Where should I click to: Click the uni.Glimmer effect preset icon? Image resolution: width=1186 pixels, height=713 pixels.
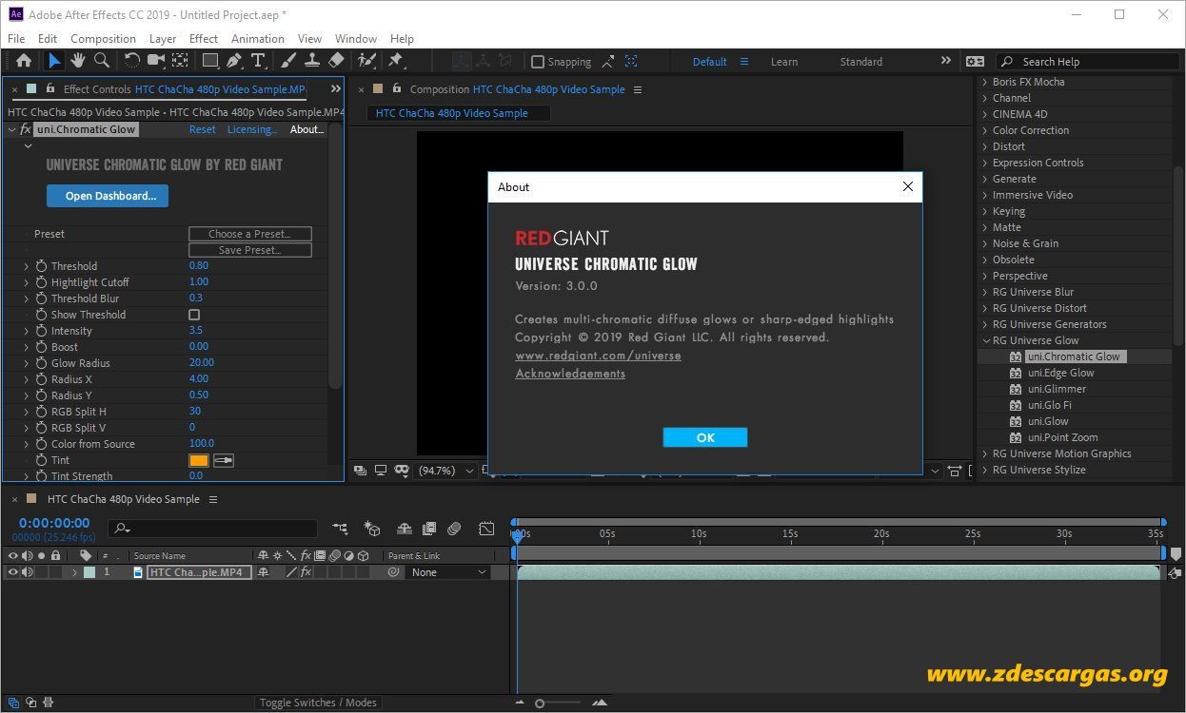(x=1016, y=389)
